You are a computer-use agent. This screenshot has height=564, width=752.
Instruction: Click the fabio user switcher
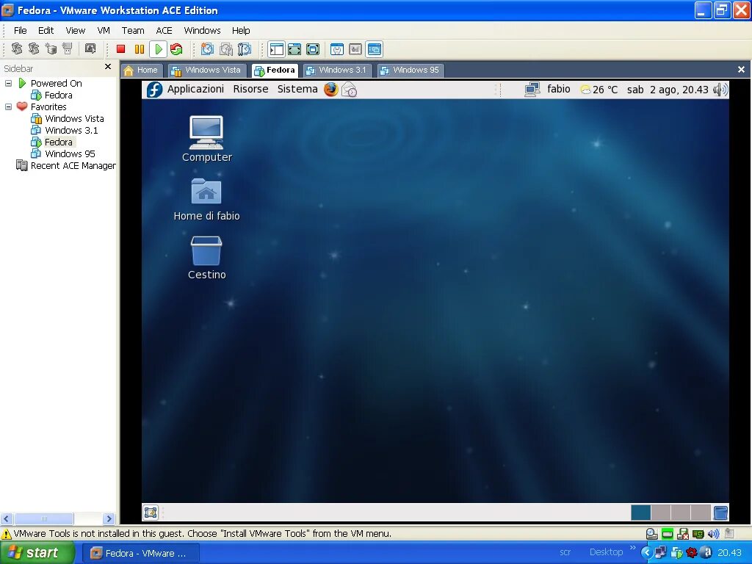pyautogui.click(x=559, y=89)
